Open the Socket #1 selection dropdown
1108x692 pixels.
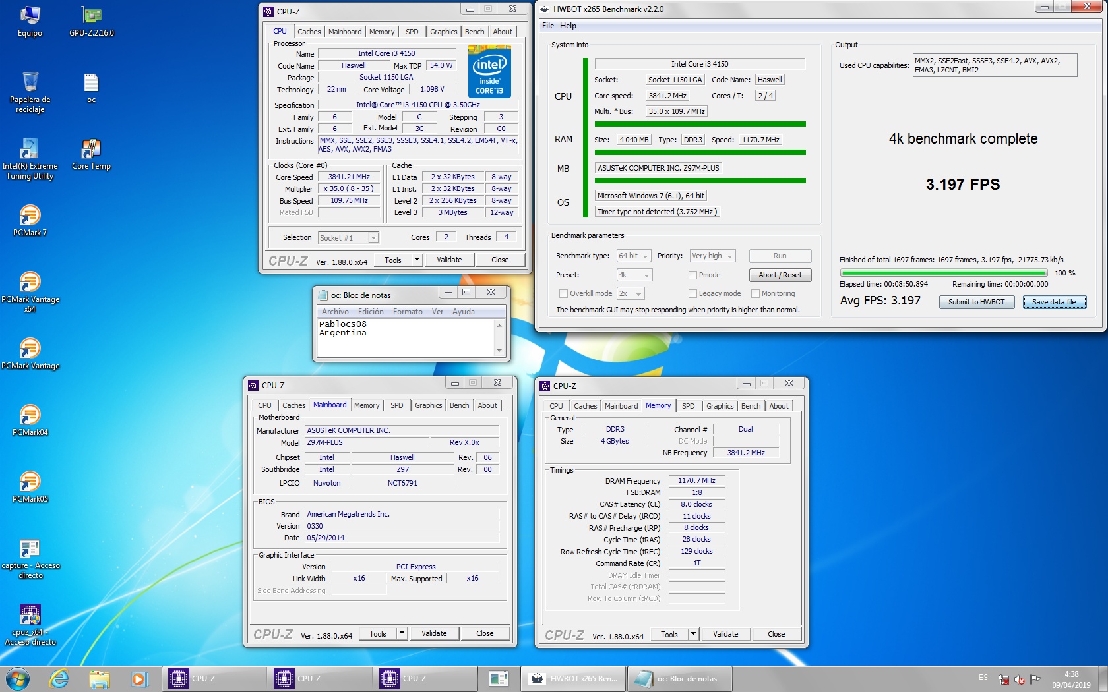[x=348, y=238]
